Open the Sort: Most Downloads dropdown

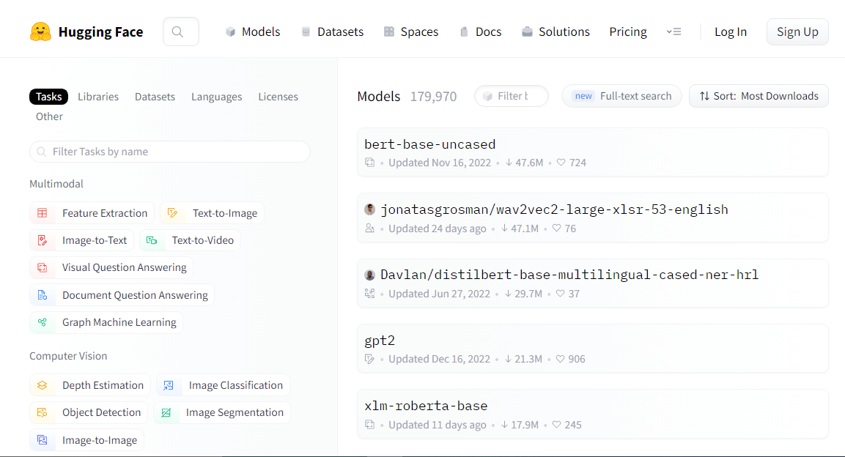(759, 97)
